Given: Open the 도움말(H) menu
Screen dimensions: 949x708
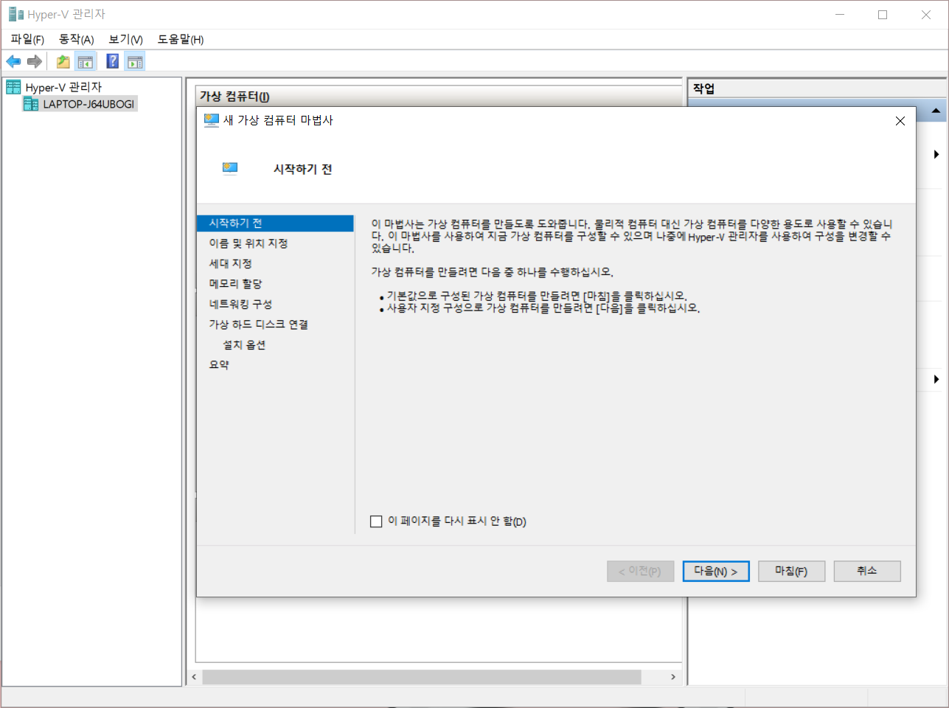Looking at the screenshot, I should pos(181,39).
